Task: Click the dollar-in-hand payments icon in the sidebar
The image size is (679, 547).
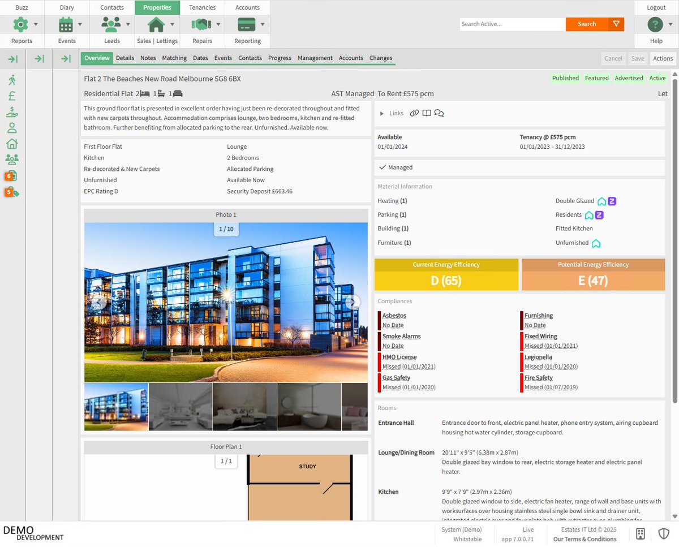Action: (x=11, y=111)
